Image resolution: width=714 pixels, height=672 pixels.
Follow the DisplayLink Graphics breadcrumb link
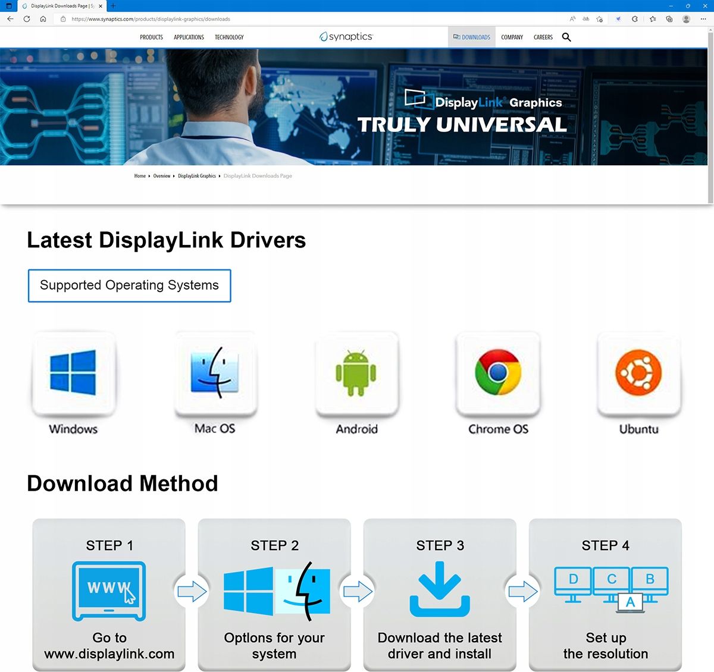pyautogui.click(x=197, y=176)
